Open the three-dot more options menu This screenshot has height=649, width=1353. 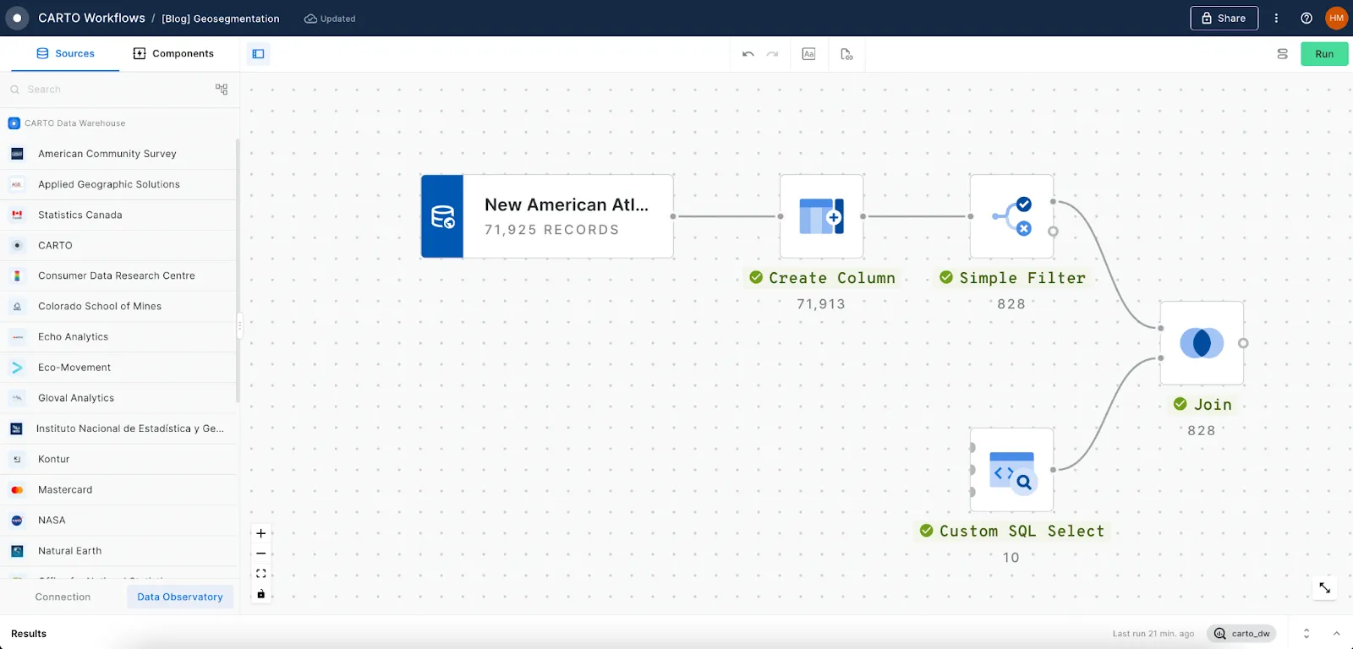(1276, 18)
